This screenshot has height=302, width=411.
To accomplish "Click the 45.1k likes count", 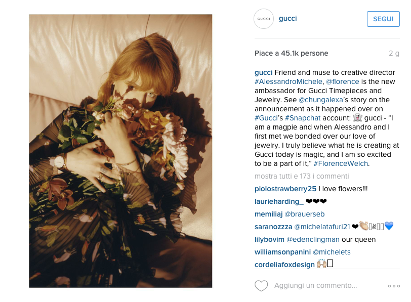I will [291, 54].
